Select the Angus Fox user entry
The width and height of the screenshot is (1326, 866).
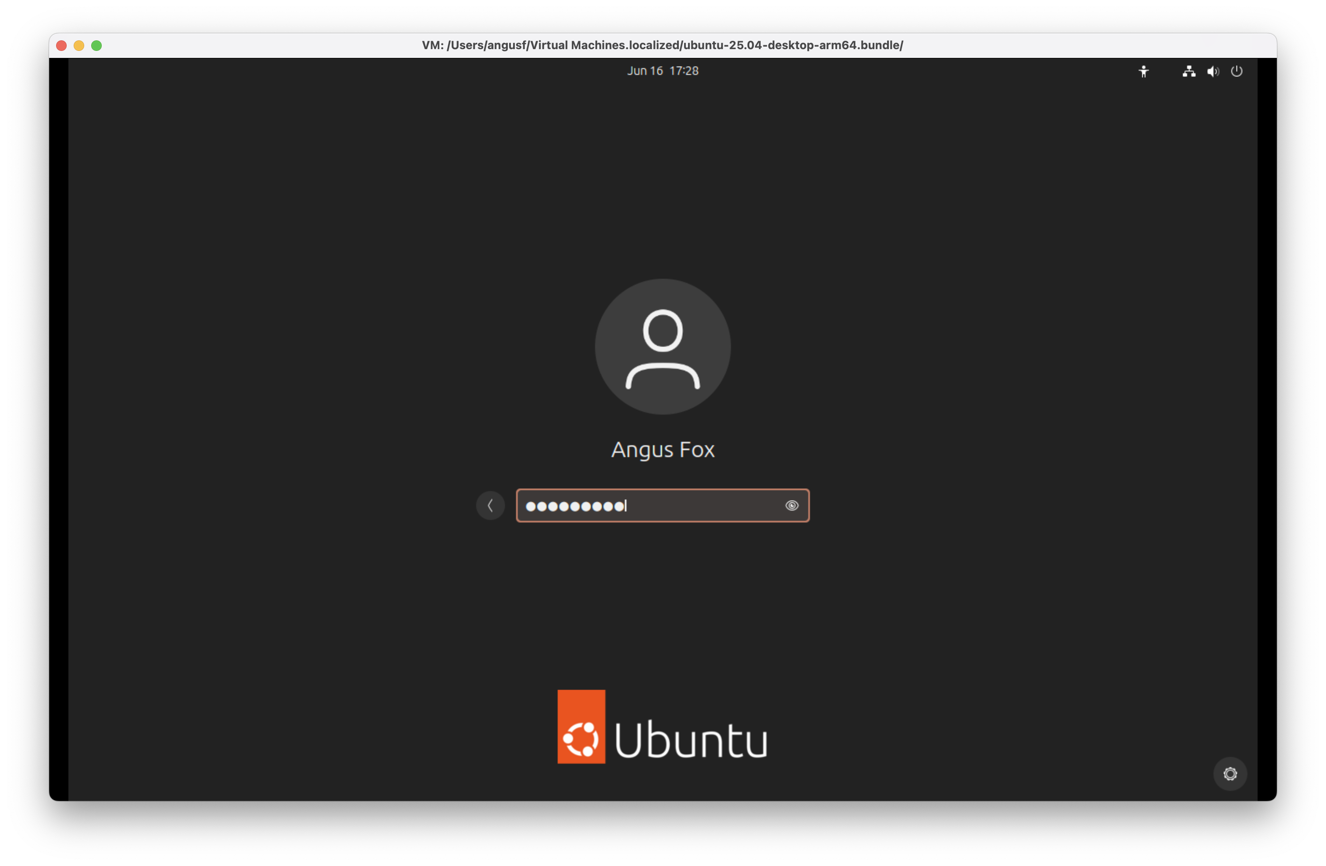click(663, 450)
